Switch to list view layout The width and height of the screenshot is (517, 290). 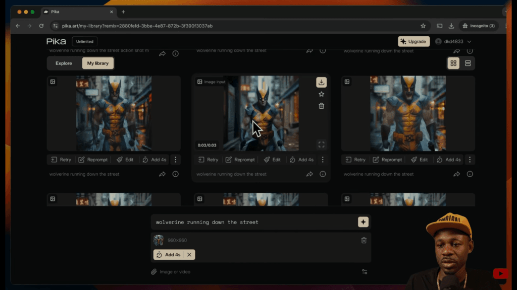[x=468, y=63]
